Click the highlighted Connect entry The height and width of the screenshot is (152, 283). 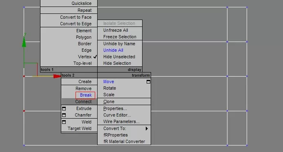click(x=79, y=101)
